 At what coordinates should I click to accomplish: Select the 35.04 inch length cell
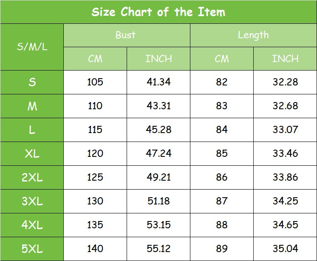point(285,249)
